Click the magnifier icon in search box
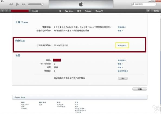The image size is (161, 114). point(133,4)
